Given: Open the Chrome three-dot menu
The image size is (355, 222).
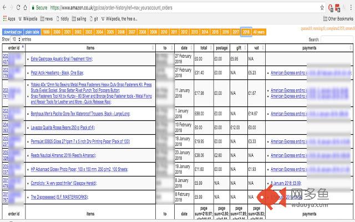Looking at the screenshot, I should tap(351, 8).
